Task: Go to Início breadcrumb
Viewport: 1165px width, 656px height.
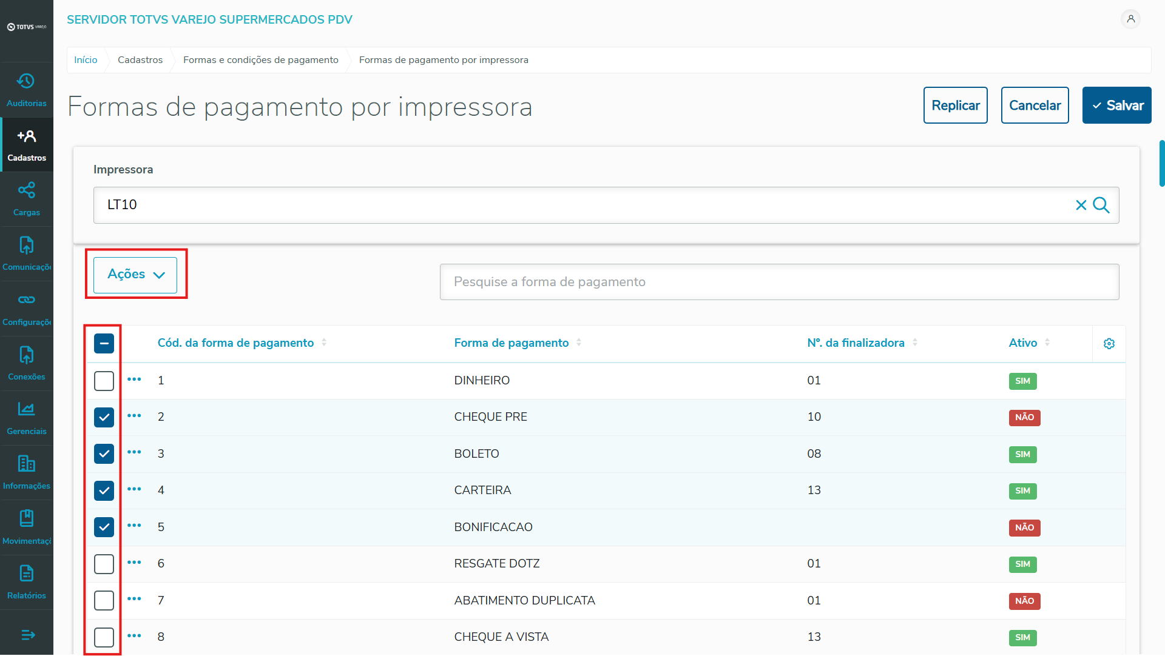Action: 86,60
